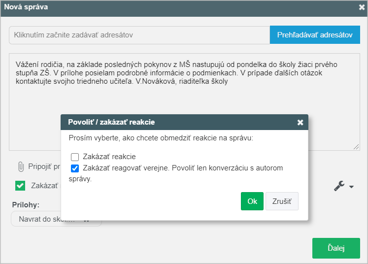The width and height of the screenshot is (368, 264).
Task: Focus the recipients input field
Action: (x=139, y=35)
